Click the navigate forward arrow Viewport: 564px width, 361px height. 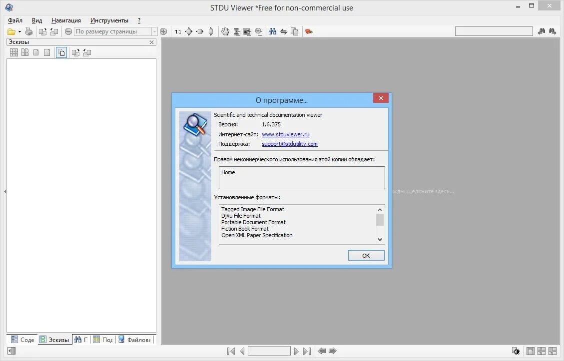[333, 351]
